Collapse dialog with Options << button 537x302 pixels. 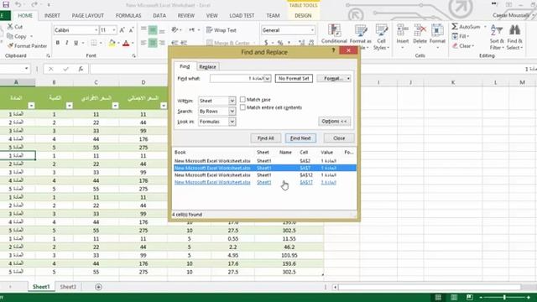pos(335,121)
